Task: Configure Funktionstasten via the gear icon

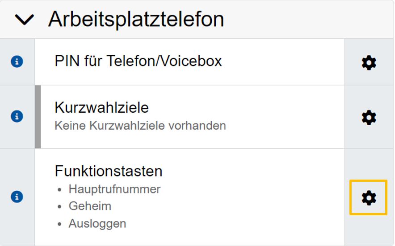Action: pos(369,197)
